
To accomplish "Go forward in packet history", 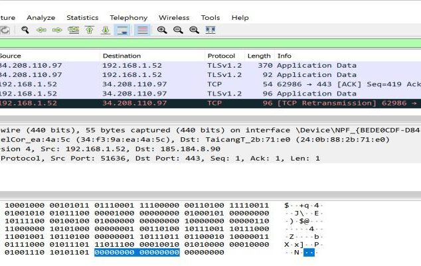I will [57, 30].
